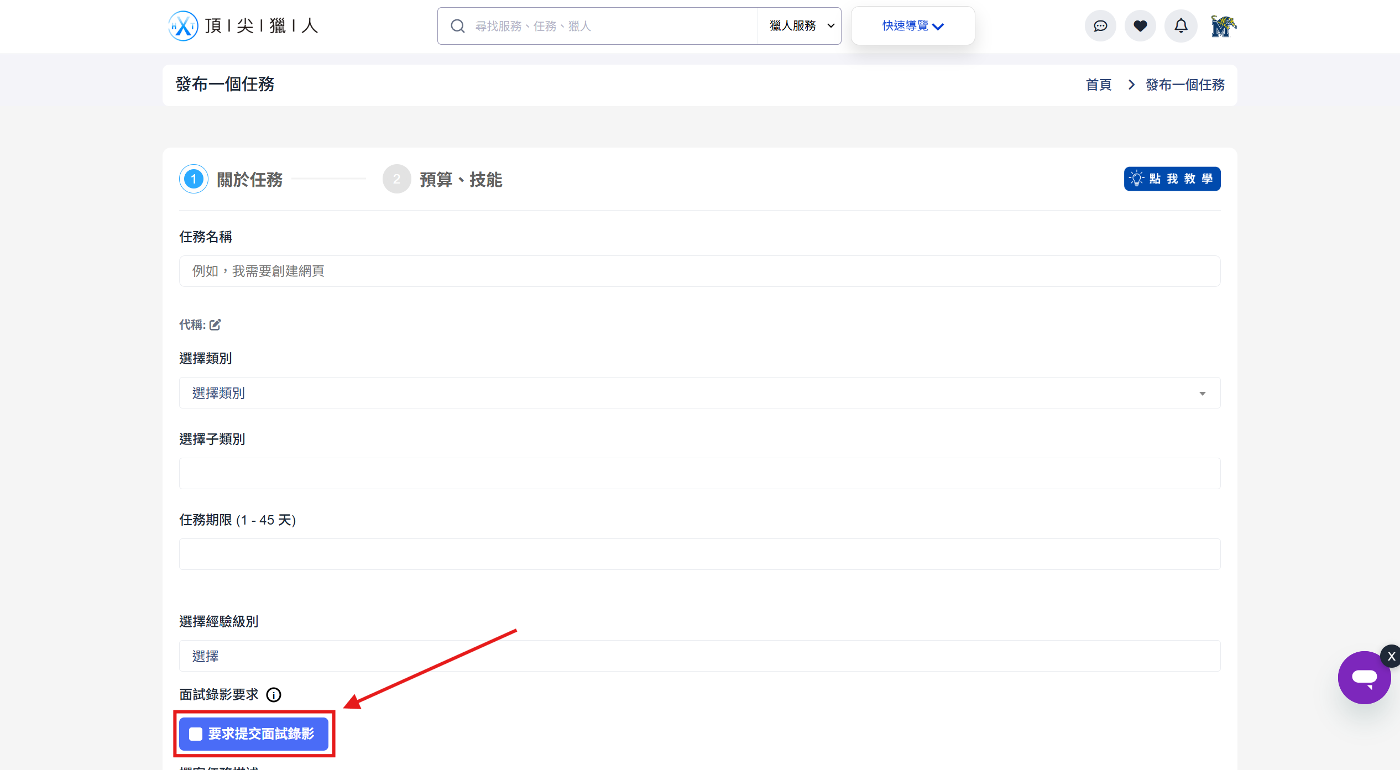Open the 選擇類別 dropdown
The width and height of the screenshot is (1400, 770).
click(x=699, y=393)
